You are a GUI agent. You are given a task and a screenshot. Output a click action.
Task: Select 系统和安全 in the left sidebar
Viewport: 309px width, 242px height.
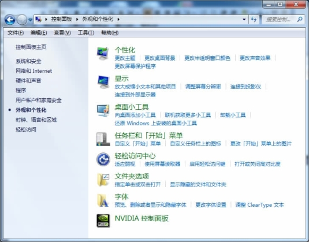[28, 61]
